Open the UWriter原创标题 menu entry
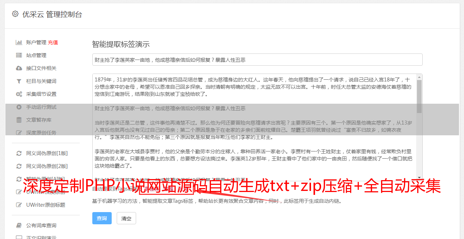The image size is (464, 239). (x=46, y=205)
